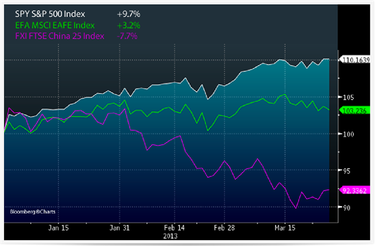This screenshot has height=246, width=377.
Task: Click the +3.2% return value
Action: [128, 25]
